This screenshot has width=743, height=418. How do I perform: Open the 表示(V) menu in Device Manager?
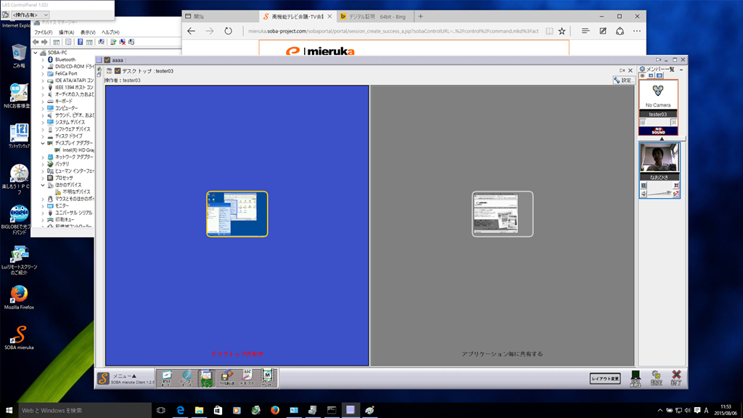click(88, 32)
